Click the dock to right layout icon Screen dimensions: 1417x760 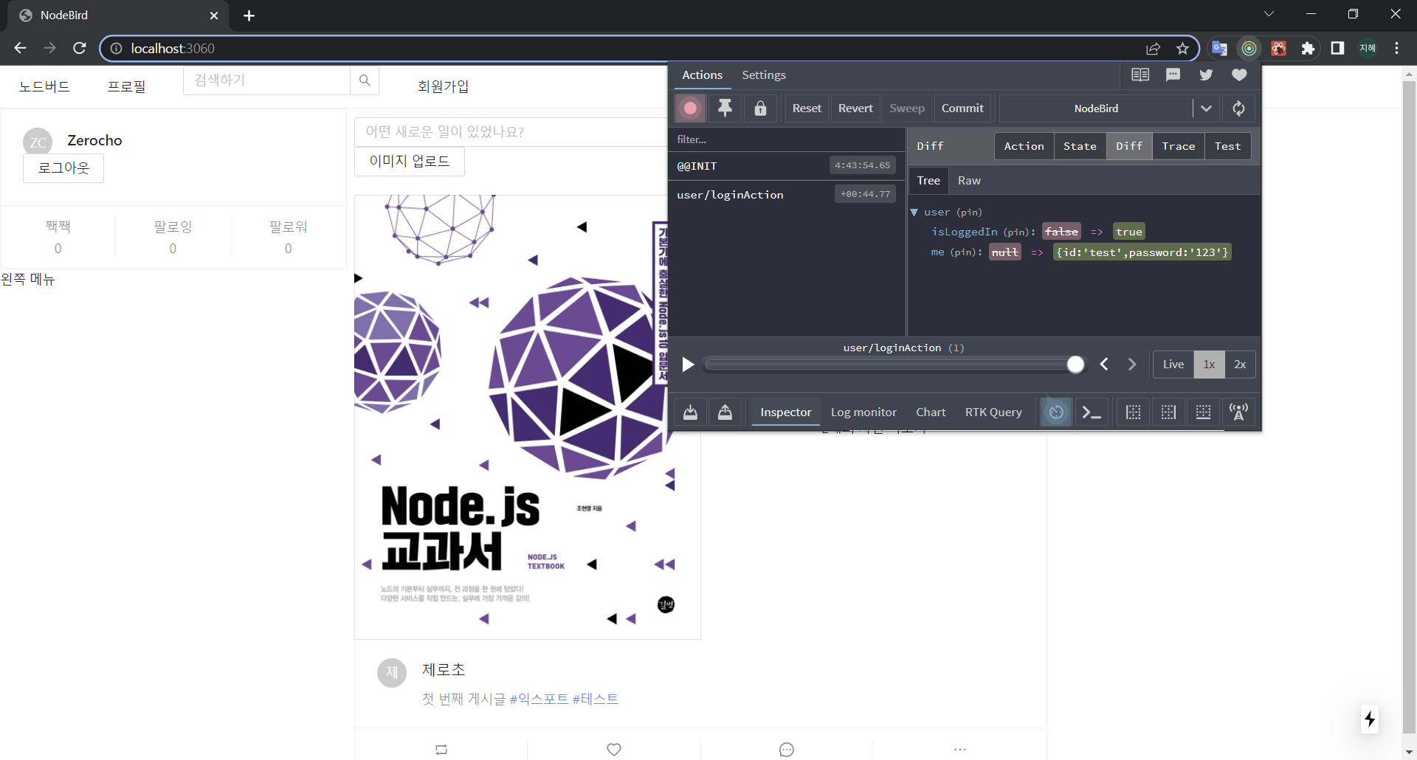pyautogui.click(x=1168, y=412)
